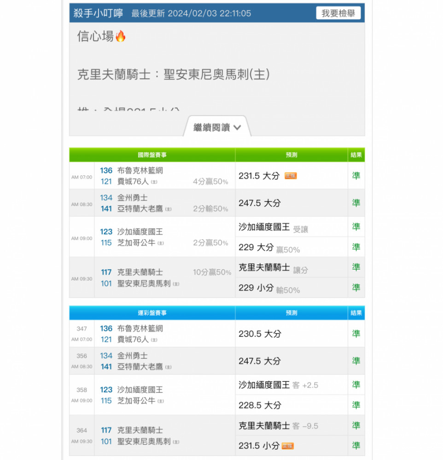
Task: Click game number 364 in 運彩盤賽事
Action: (x=82, y=431)
